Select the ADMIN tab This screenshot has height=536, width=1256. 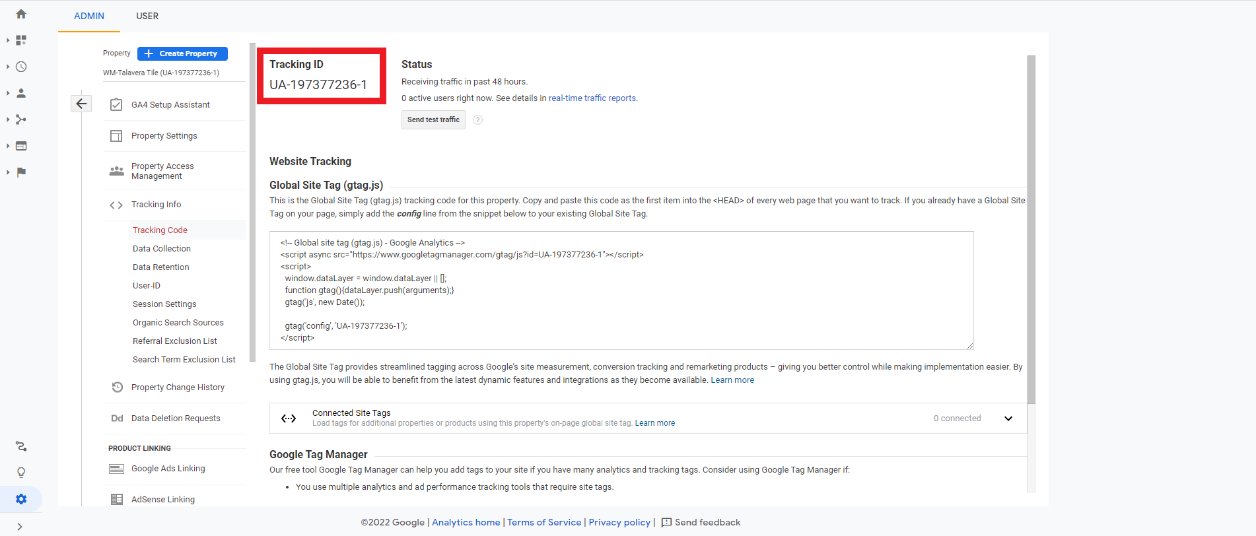point(89,16)
